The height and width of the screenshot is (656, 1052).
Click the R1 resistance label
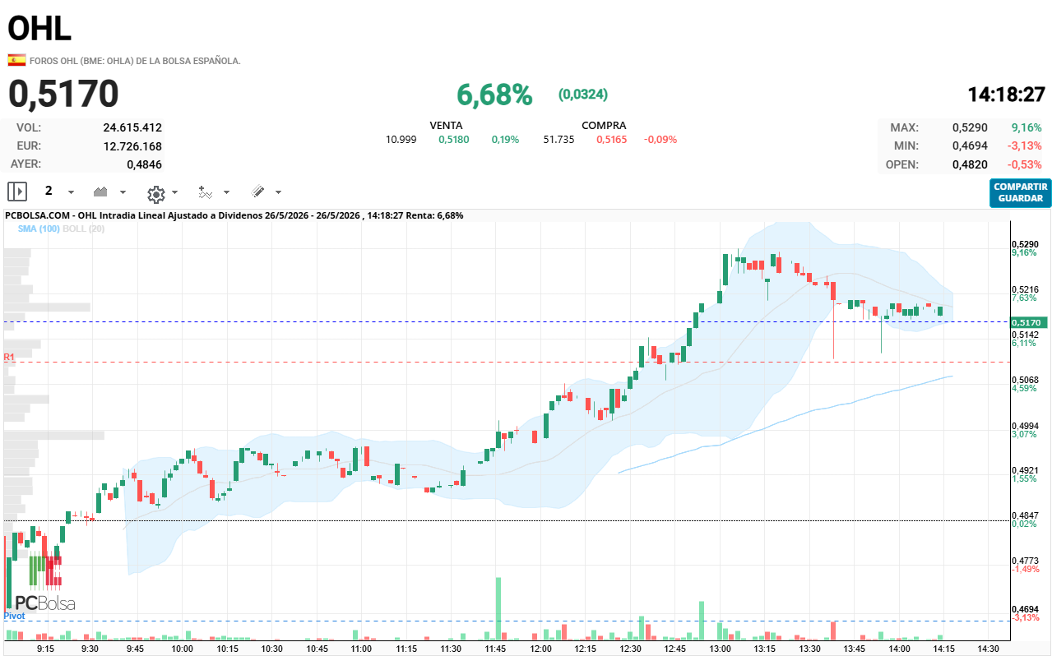[9, 357]
